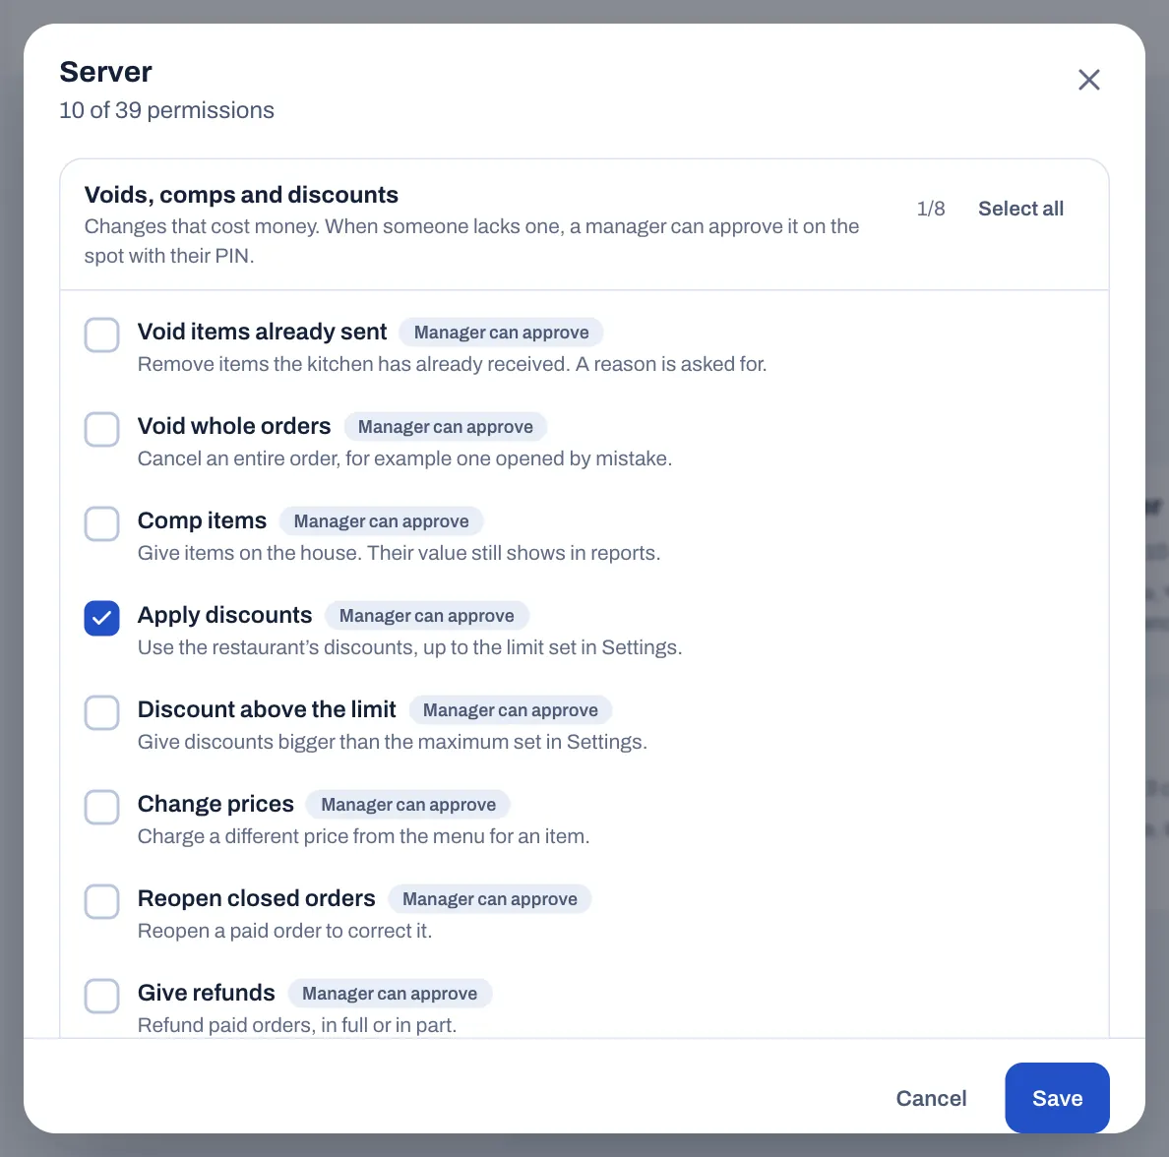Check the Void items already sent box
Image resolution: width=1169 pixels, height=1157 pixels.
tap(102, 335)
